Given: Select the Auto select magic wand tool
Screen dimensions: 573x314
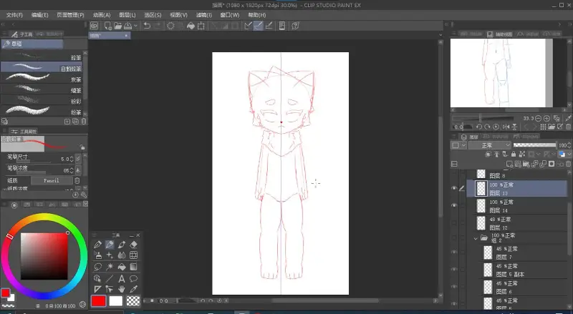Looking at the screenshot, I should coord(110,267).
